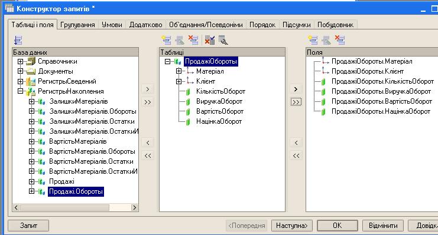Image resolution: width=438 pixels, height=235 pixels.
Task: Click the delete-field icon above Поля
Action: pyautogui.click(x=340, y=40)
